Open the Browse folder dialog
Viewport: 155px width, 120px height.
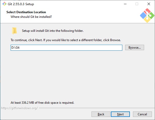[135, 48]
